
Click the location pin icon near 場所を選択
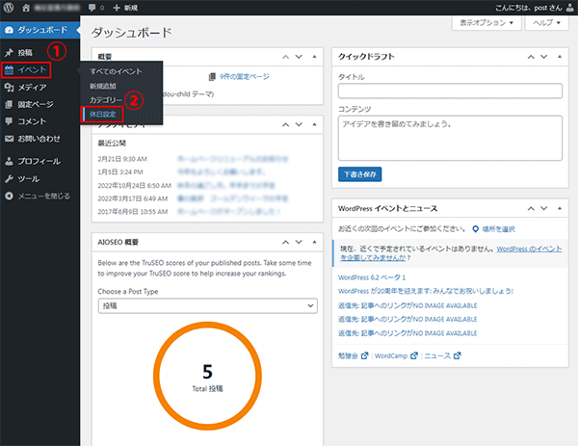(x=476, y=229)
